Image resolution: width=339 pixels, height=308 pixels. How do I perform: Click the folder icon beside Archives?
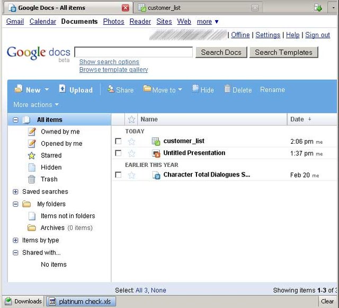(32, 228)
